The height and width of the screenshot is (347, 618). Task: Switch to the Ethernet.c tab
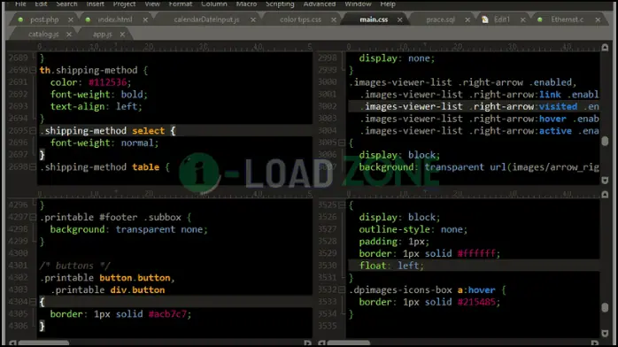point(568,19)
